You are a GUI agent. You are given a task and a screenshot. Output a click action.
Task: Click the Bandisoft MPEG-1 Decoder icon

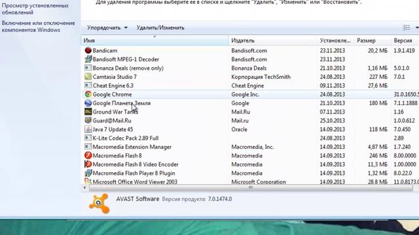[x=88, y=59]
